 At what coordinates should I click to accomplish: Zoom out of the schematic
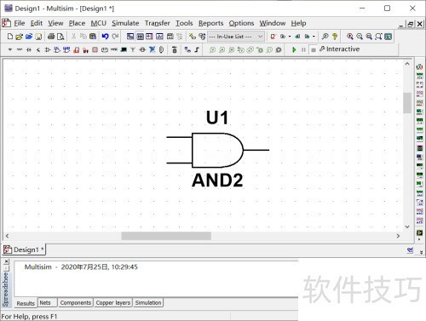[x=360, y=37]
